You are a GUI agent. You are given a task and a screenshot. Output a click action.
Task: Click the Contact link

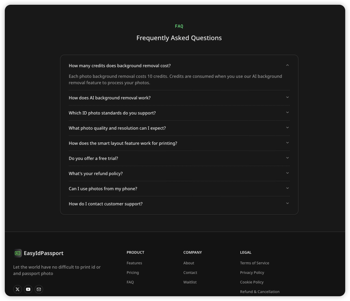coord(190,272)
